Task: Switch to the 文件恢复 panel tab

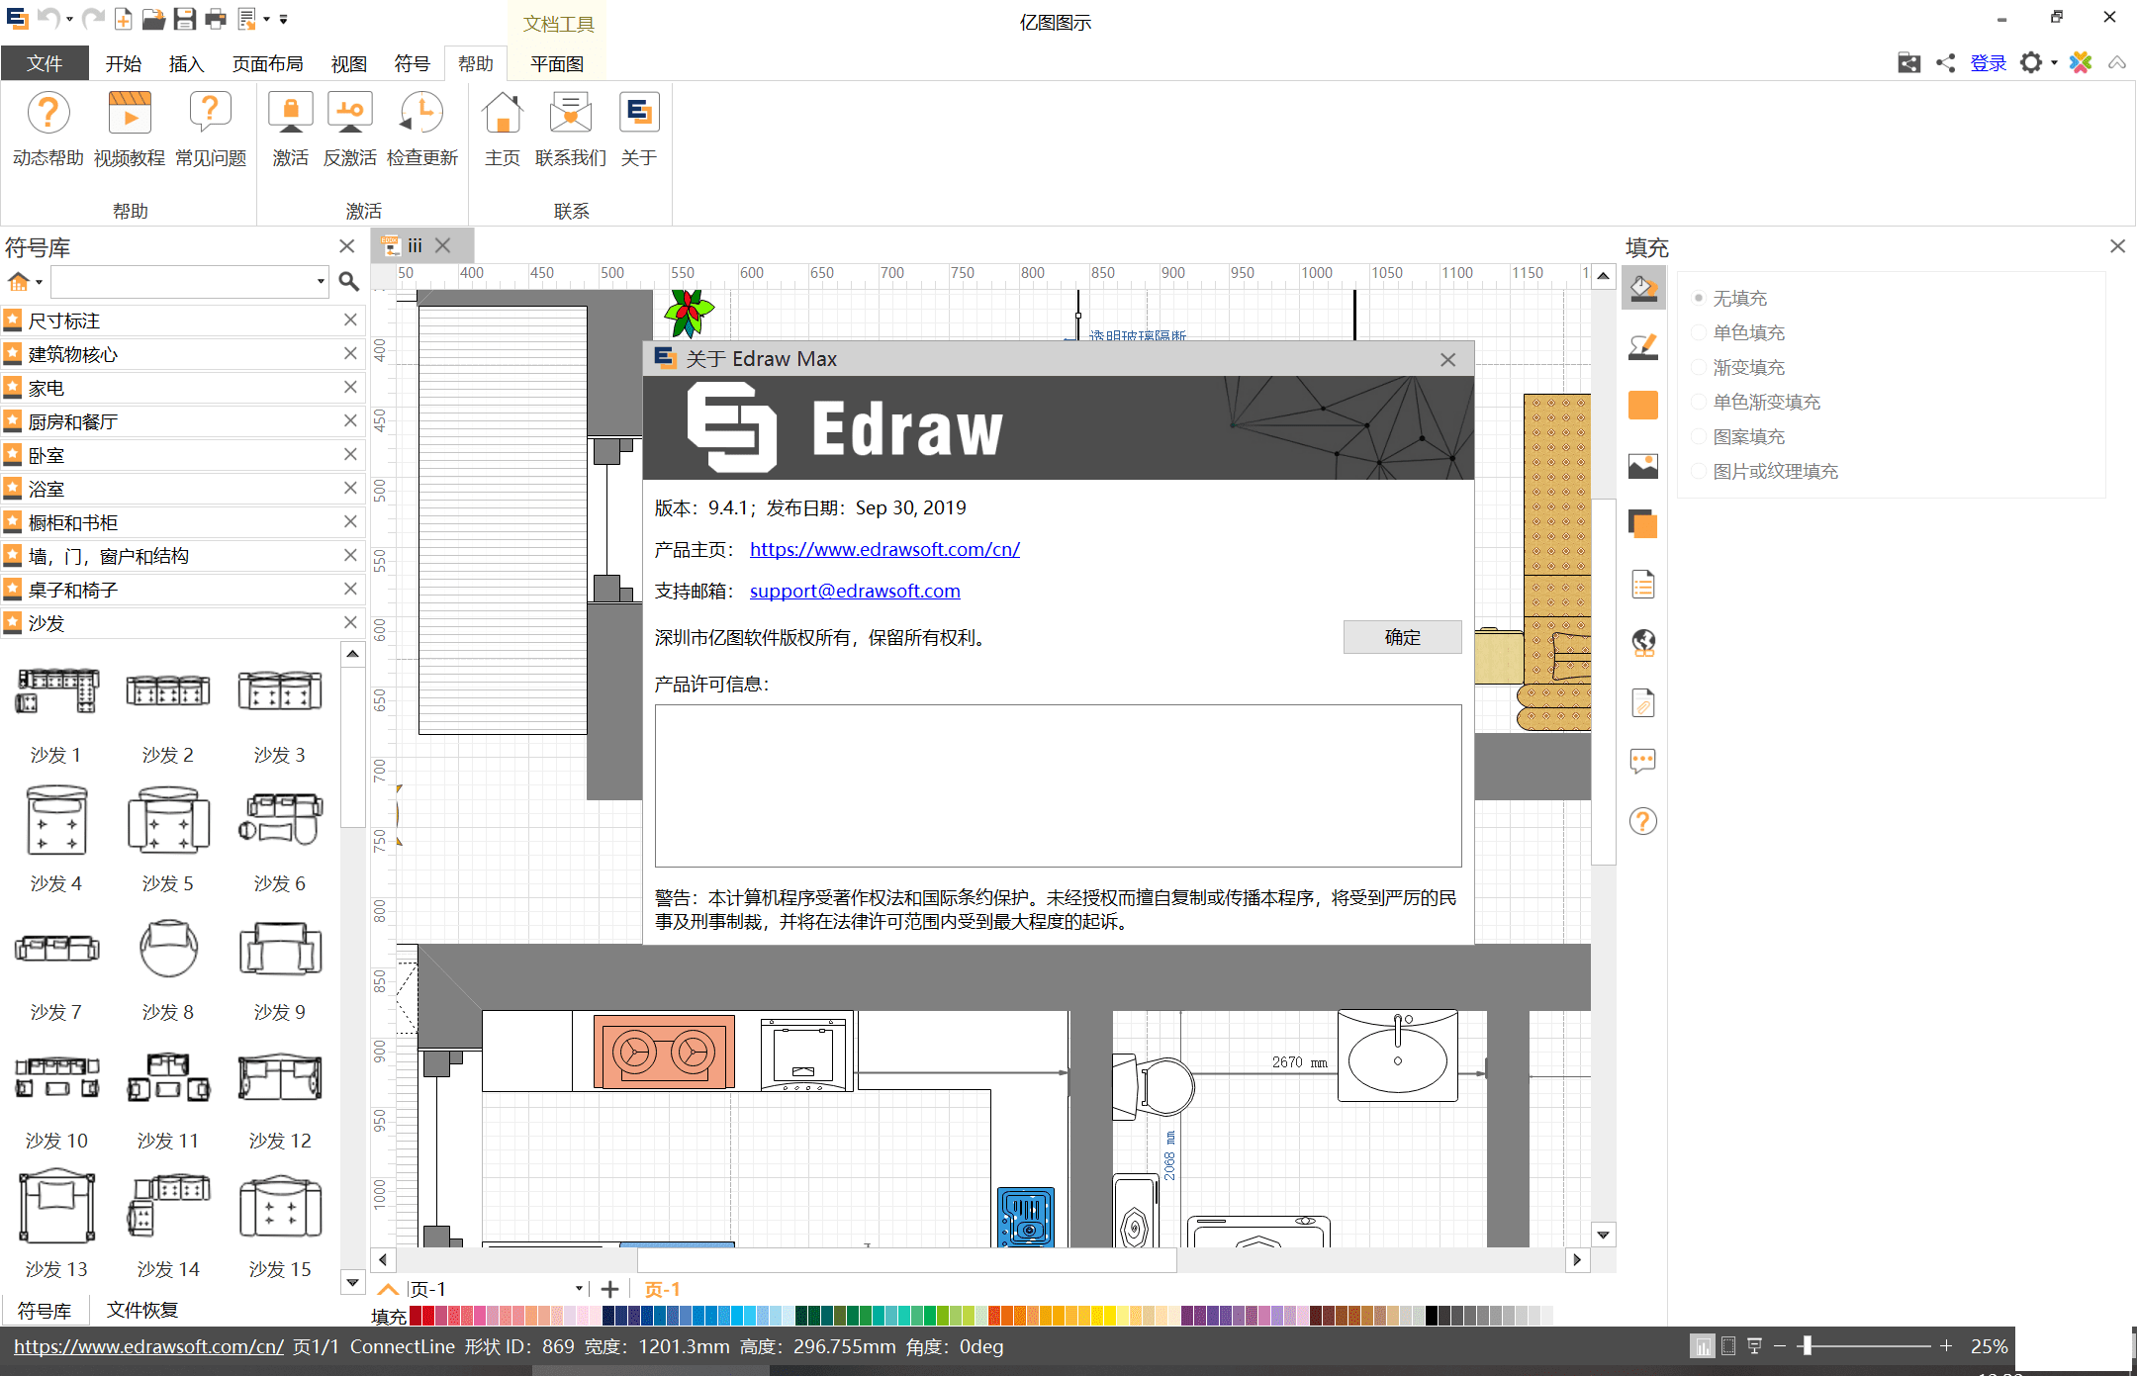Action: pyautogui.click(x=141, y=1310)
